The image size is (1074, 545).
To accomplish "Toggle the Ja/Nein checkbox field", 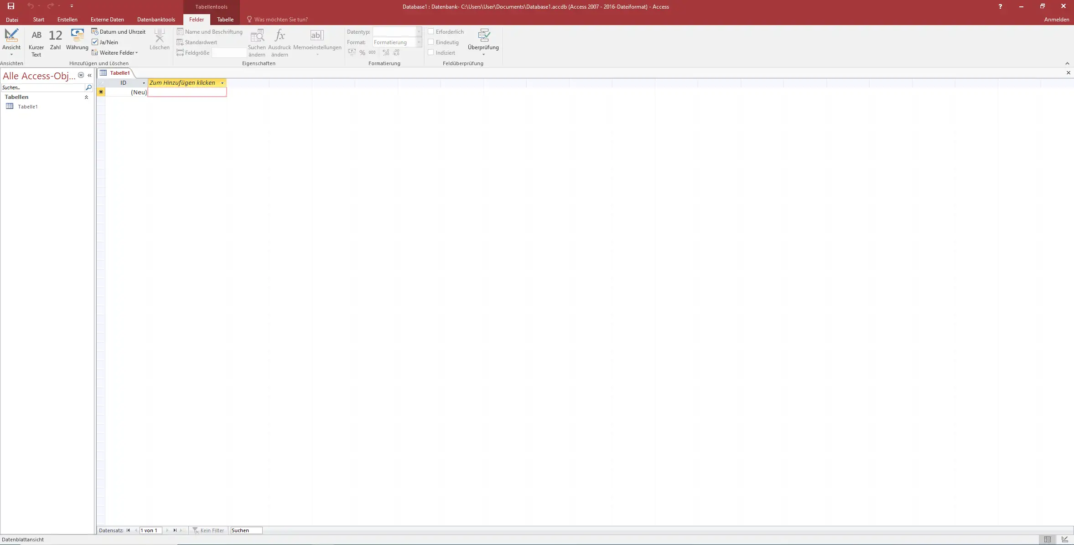I will [105, 42].
